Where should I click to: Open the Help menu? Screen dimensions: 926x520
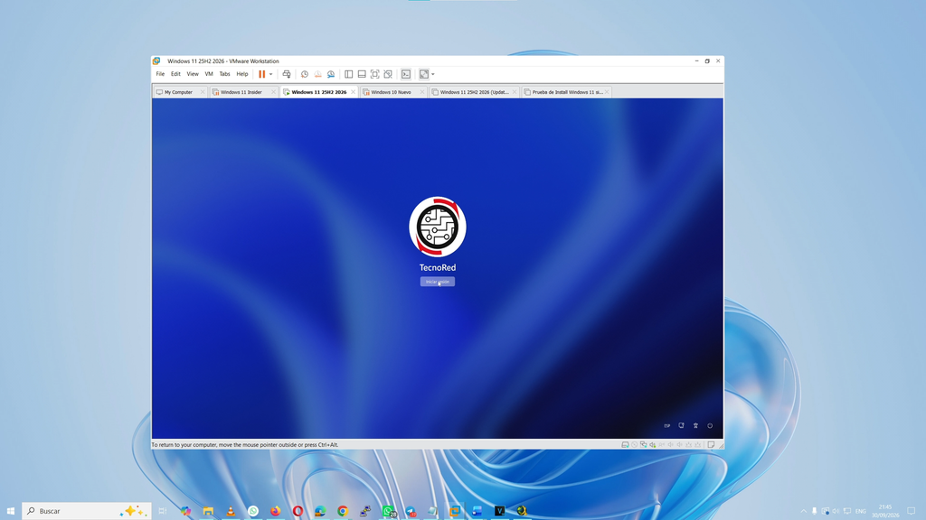coord(242,74)
